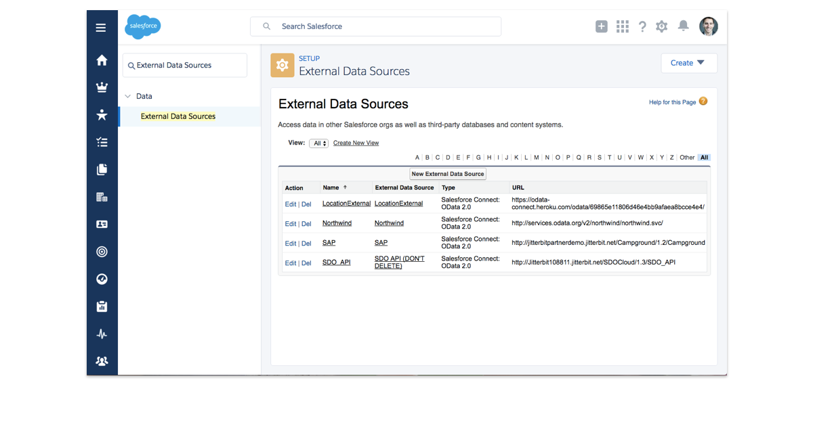Click the Help question mark icon
Image resolution: width=813 pixels, height=433 pixels.
pyautogui.click(x=642, y=26)
